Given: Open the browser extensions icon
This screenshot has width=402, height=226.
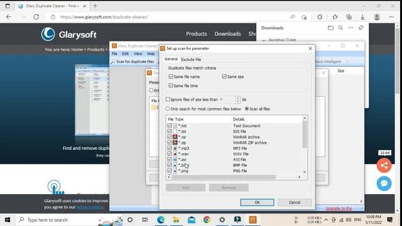Looking at the screenshot, I should coord(320,17).
